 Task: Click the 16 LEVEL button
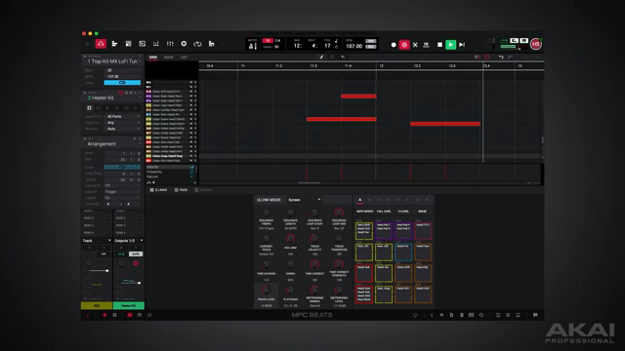click(403, 212)
